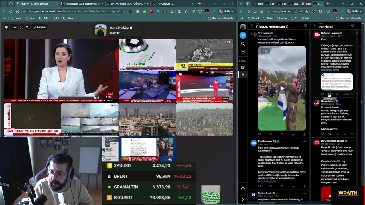Open more options on Scoop News post

352,101
